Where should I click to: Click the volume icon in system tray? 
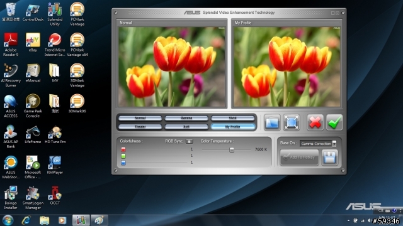click(x=369, y=220)
